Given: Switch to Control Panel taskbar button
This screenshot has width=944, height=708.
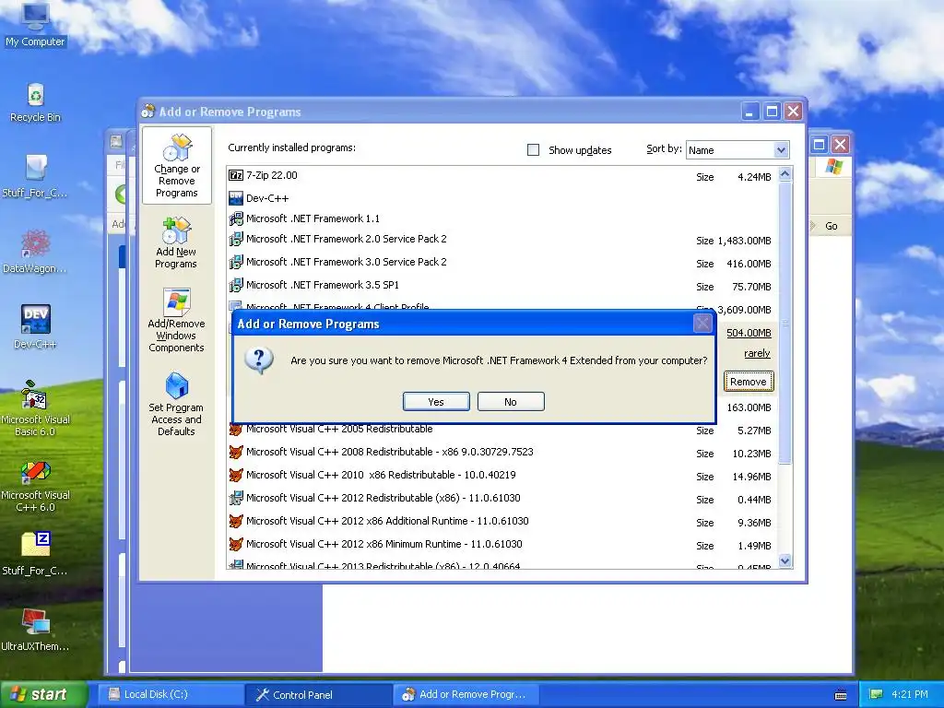Looking at the screenshot, I should click(319, 694).
